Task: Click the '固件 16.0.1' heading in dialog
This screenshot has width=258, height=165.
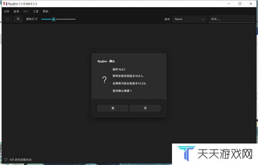Action: 119,69
